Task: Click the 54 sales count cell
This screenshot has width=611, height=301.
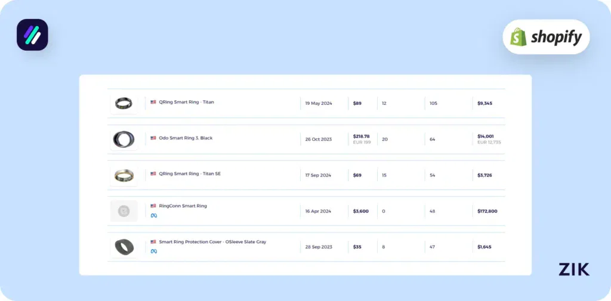Action: tap(432, 175)
